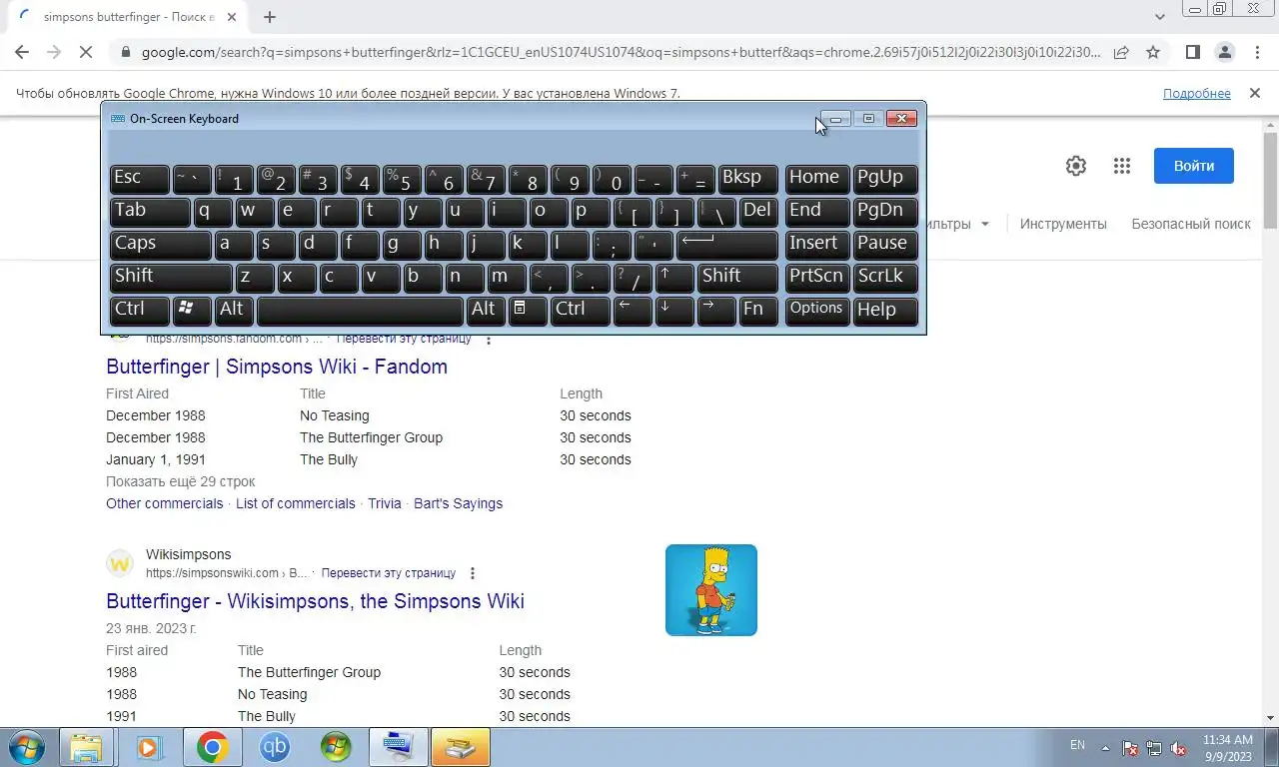Click Chrome icon in taskbar

click(212, 747)
